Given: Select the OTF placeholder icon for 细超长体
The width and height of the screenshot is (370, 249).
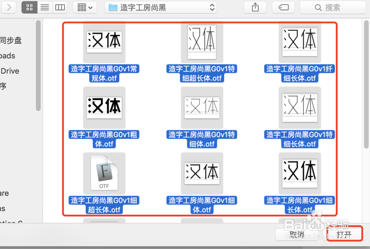Looking at the screenshot, I should click(x=104, y=173).
